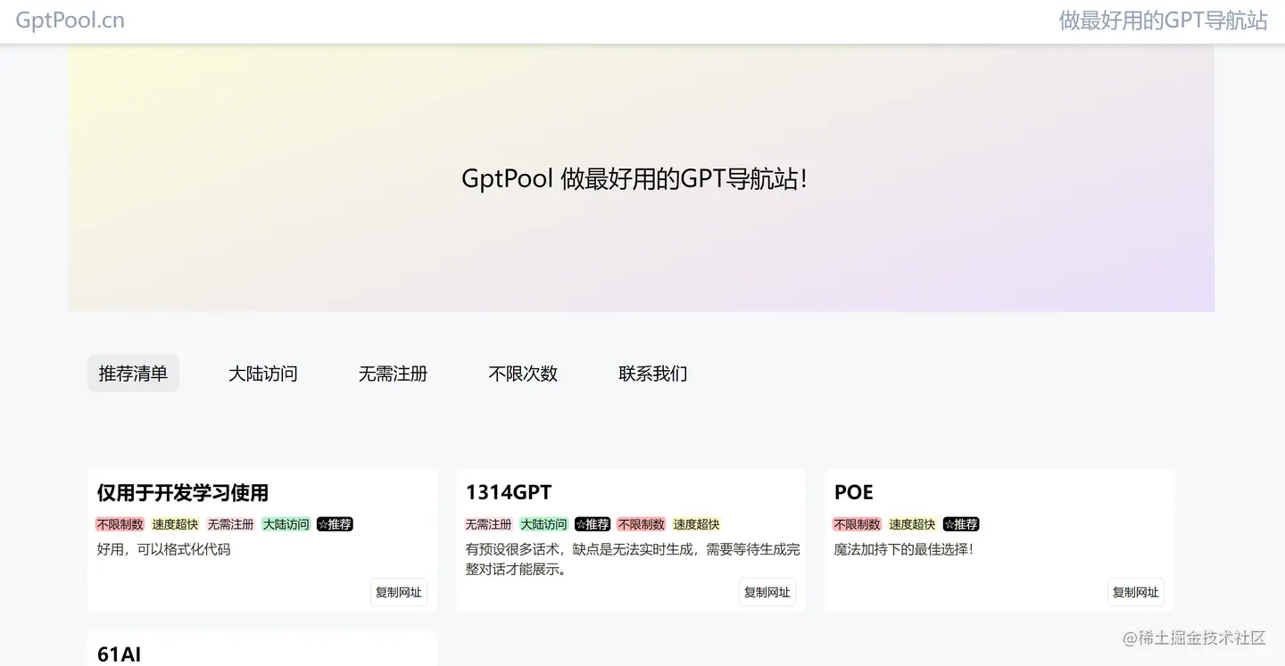Viewport: 1285px width, 666px height.
Task: Click ☆推荐 tag on 仅用于开发学习使用 card
Action: 335,524
